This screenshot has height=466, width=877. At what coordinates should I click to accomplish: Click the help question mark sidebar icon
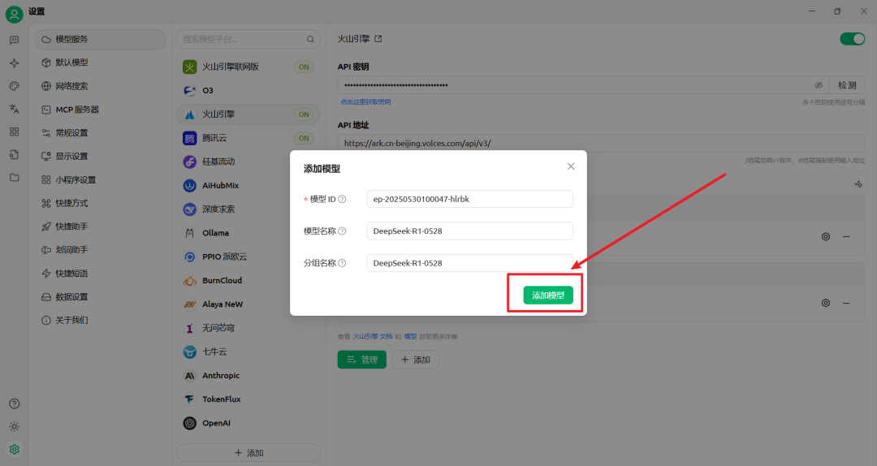pyautogui.click(x=14, y=403)
